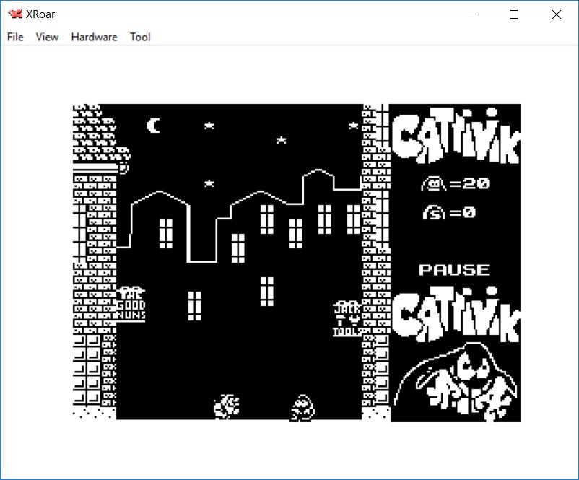Screen dimensions: 579x480
Task: Click the icon beside the =20 counter
Action: point(434,185)
